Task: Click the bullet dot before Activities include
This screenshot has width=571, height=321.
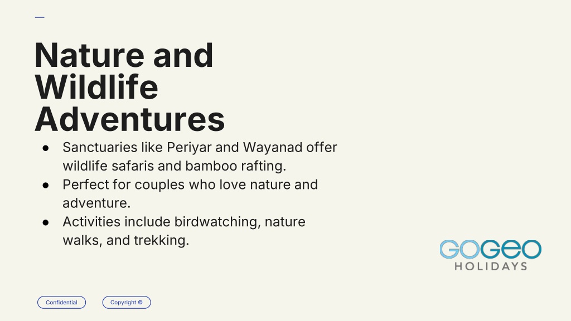Action: pyautogui.click(x=46, y=222)
